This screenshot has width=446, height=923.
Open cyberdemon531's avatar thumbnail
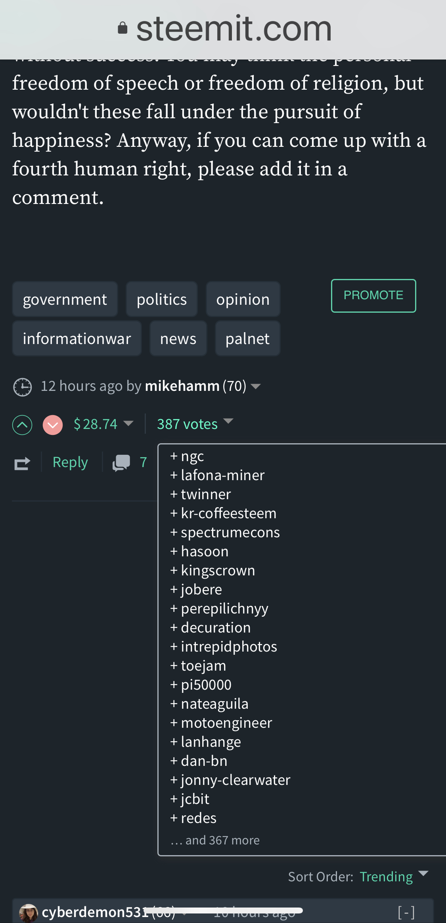click(x=29, y=913)
